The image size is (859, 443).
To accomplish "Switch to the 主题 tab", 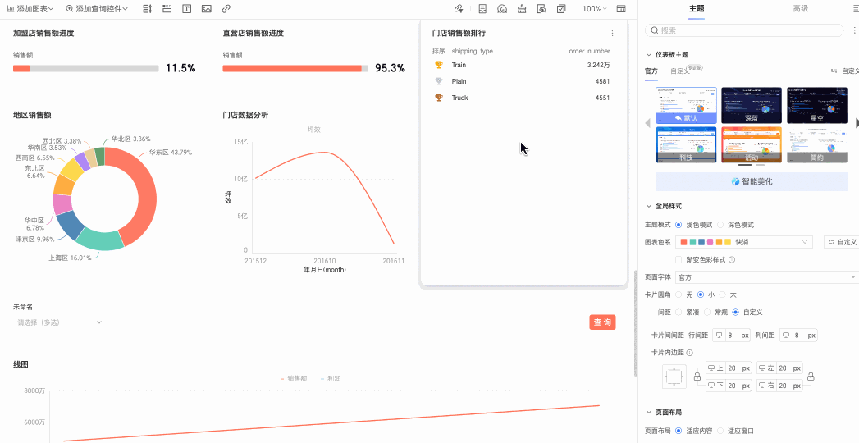I will [697, 9].
